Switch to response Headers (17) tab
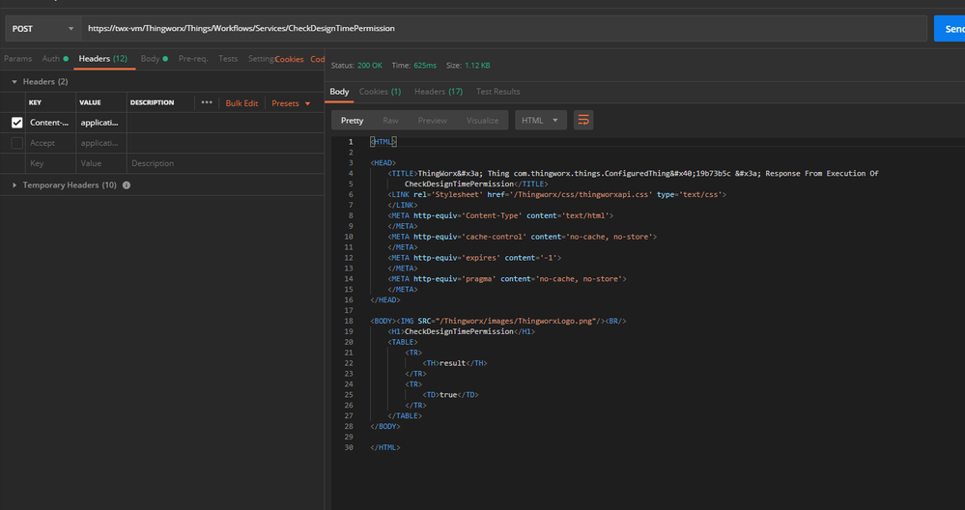 pos(438,92)
